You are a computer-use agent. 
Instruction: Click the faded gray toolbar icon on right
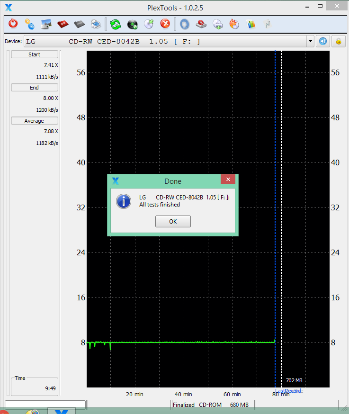(268, 24)
